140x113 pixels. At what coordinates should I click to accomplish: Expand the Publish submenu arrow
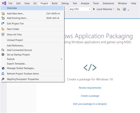[61, 59]
